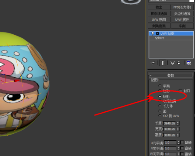Image resolution: width=195 pixels, height=156 pixels.
Task: Click the 车削 button
Action: point(182,26)
